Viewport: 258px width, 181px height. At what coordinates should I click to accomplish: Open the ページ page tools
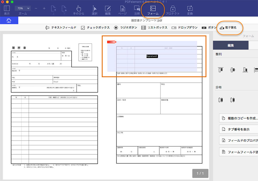(x=122, y=10)
